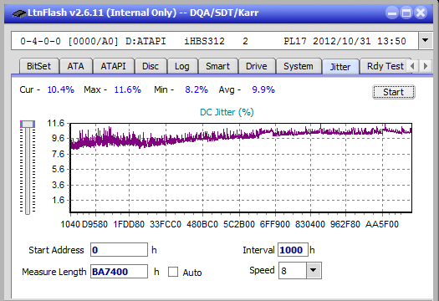Image resolution: width=439 pixels, height=301 pixels.
Task: Open the ATAPI tab
Action: [x=114, y=66]
